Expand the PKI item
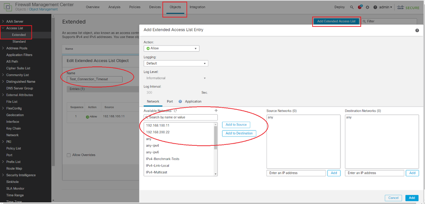 3,142
